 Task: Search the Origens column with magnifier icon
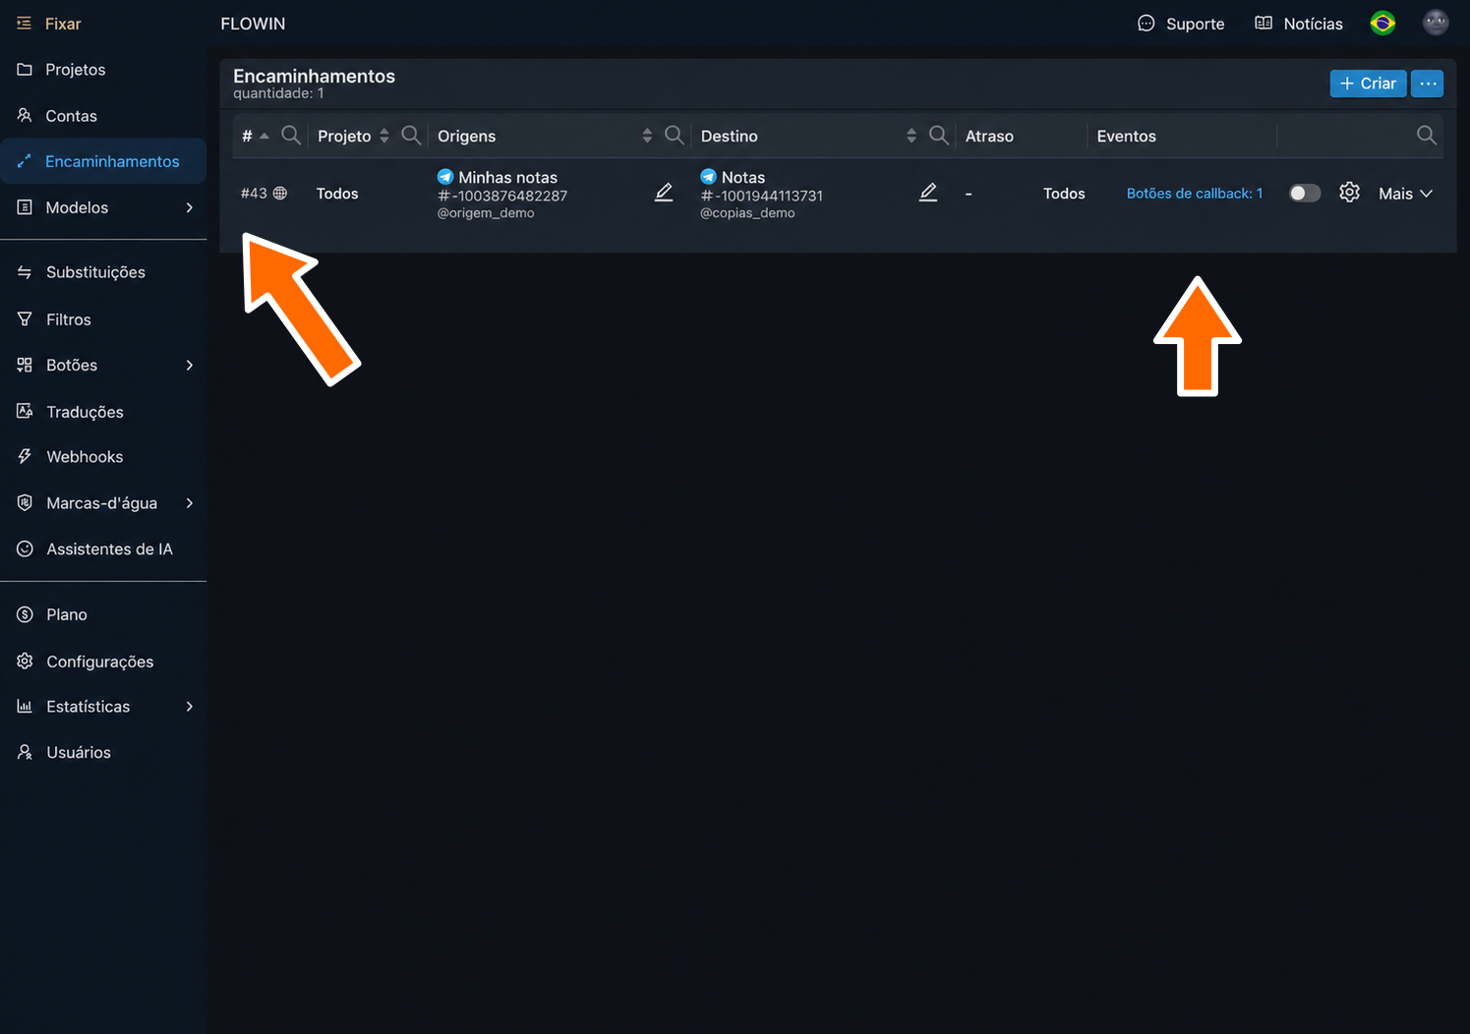pyautogui.click(x=674, y=135)
